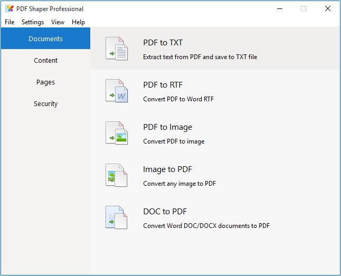The height and width of the screenshot is (276, 341).
Task: Open the File menu
Action: pyautogui.click(x=10, y=22)
